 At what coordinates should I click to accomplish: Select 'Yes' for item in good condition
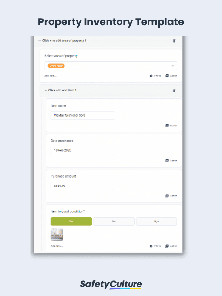pyautogui.click(x=71, y=221)
